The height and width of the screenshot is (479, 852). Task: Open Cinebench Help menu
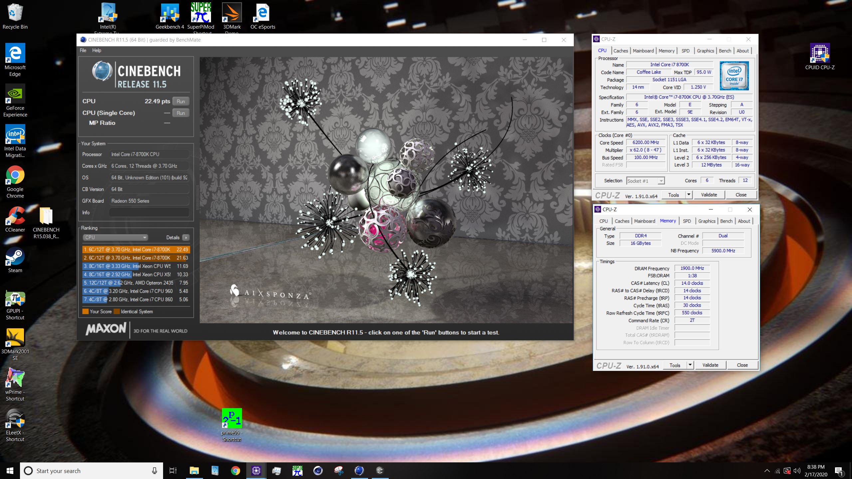click(x=97, y=50)
